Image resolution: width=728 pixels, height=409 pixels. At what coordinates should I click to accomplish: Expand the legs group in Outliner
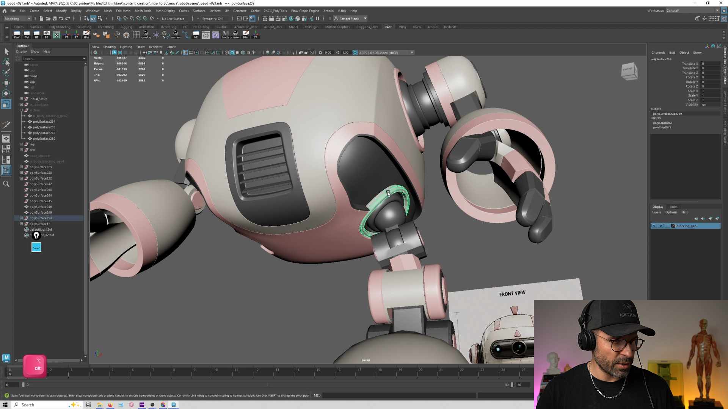coord(22,144)
